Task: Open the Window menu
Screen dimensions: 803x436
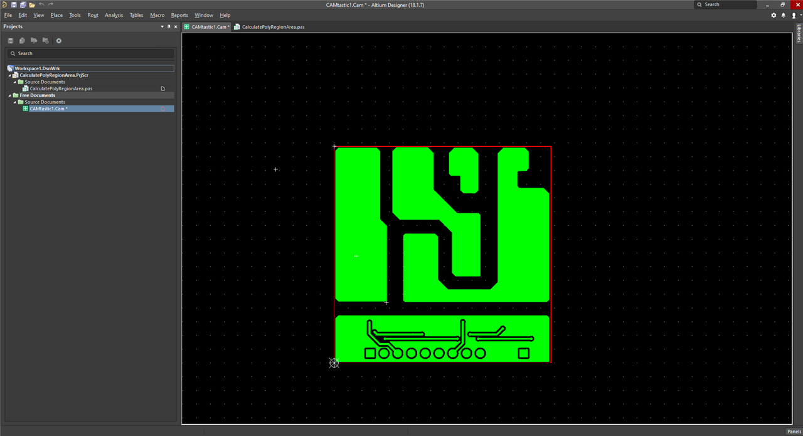Action: [x=204, y=15]
